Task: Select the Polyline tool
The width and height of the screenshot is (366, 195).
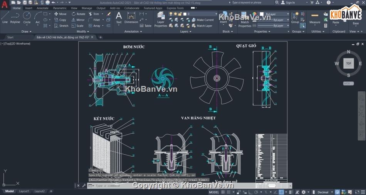Action: [x=15, y=18]
